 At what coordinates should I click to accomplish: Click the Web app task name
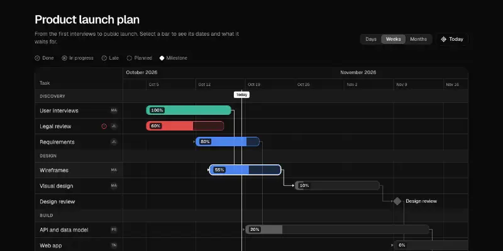(x=51, y=245)
